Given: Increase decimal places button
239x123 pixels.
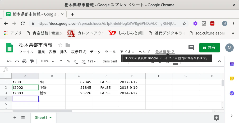Looking at the screenshot, I should pyautogui.click(x=83, y=61).
